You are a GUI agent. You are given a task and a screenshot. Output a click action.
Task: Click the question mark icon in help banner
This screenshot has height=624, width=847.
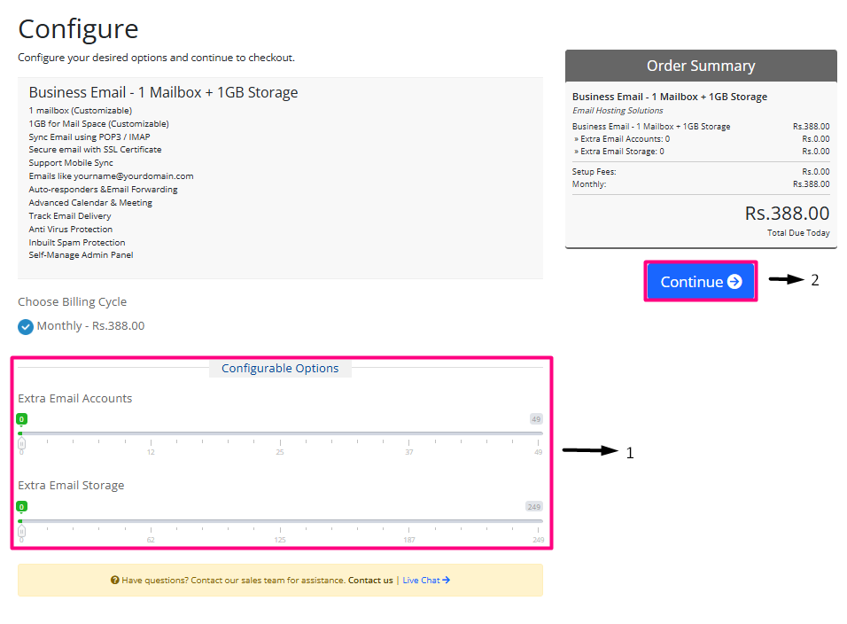pyautogui.click(x=115, y=581)
